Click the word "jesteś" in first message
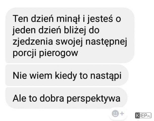Image resolution: width=154 pixels, height=121 pixels. tap(100, 19)
